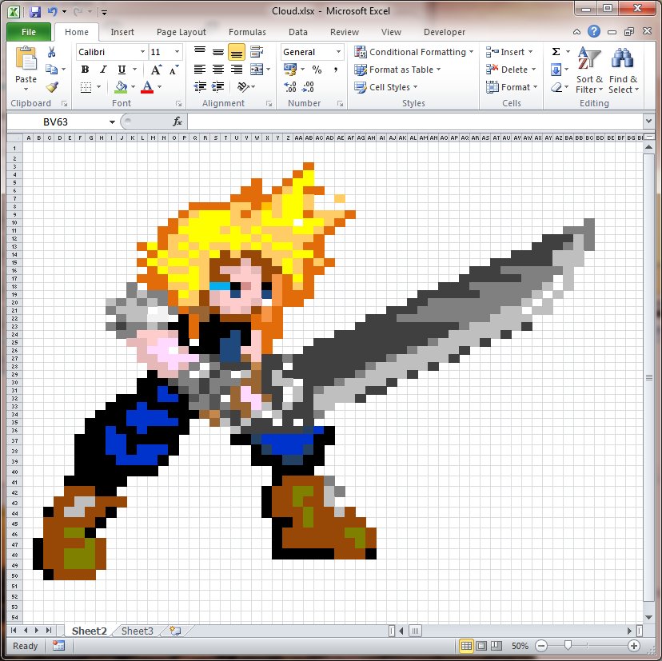Save the workbook using the floppy disk icon

click(x=34, y=12)
